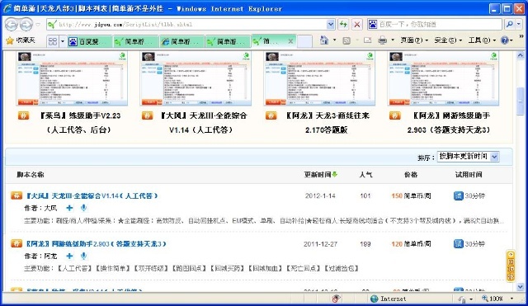Click the RSS feeds icon
This screenshot has width=528, height=306.
point(346,40)
